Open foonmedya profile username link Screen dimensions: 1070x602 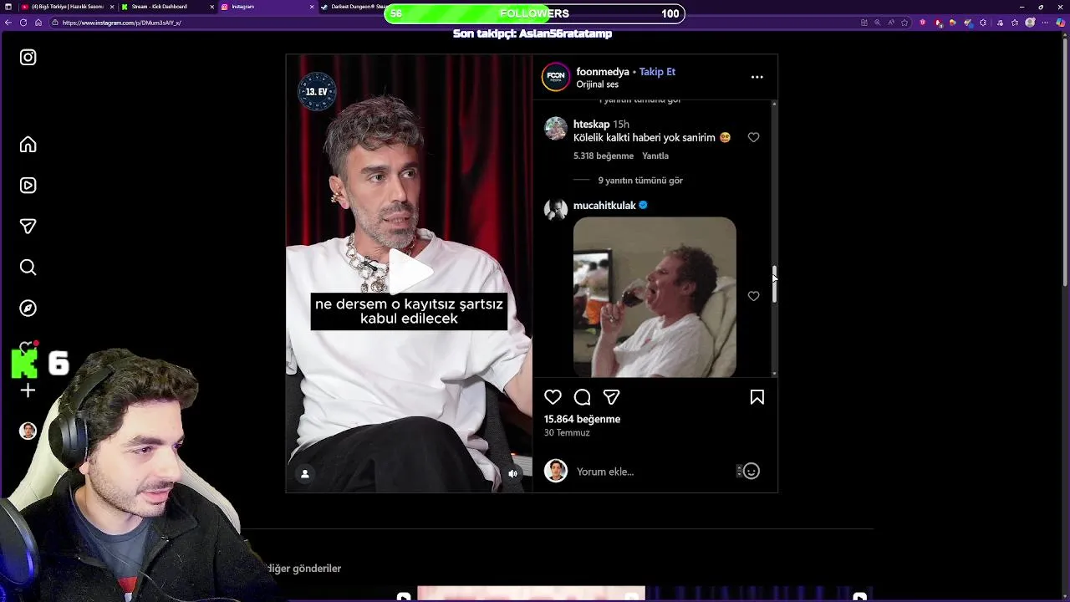[x=603, y=72]
